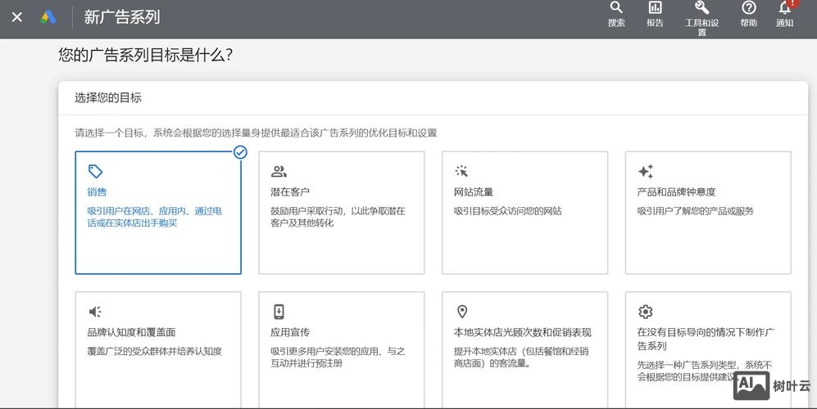The height and width of the screenshot is (409, 817).
Task: Click description 鼓励用户采取行动
Action: [338, 217]
